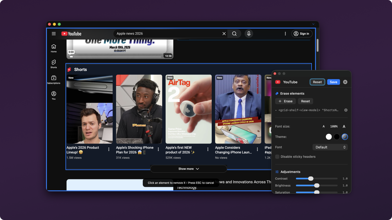Click the "Apple's 2026 Product Lineup!" title
Screen dimensions: 392x220
pyautogui.click(x=83, y=150)
